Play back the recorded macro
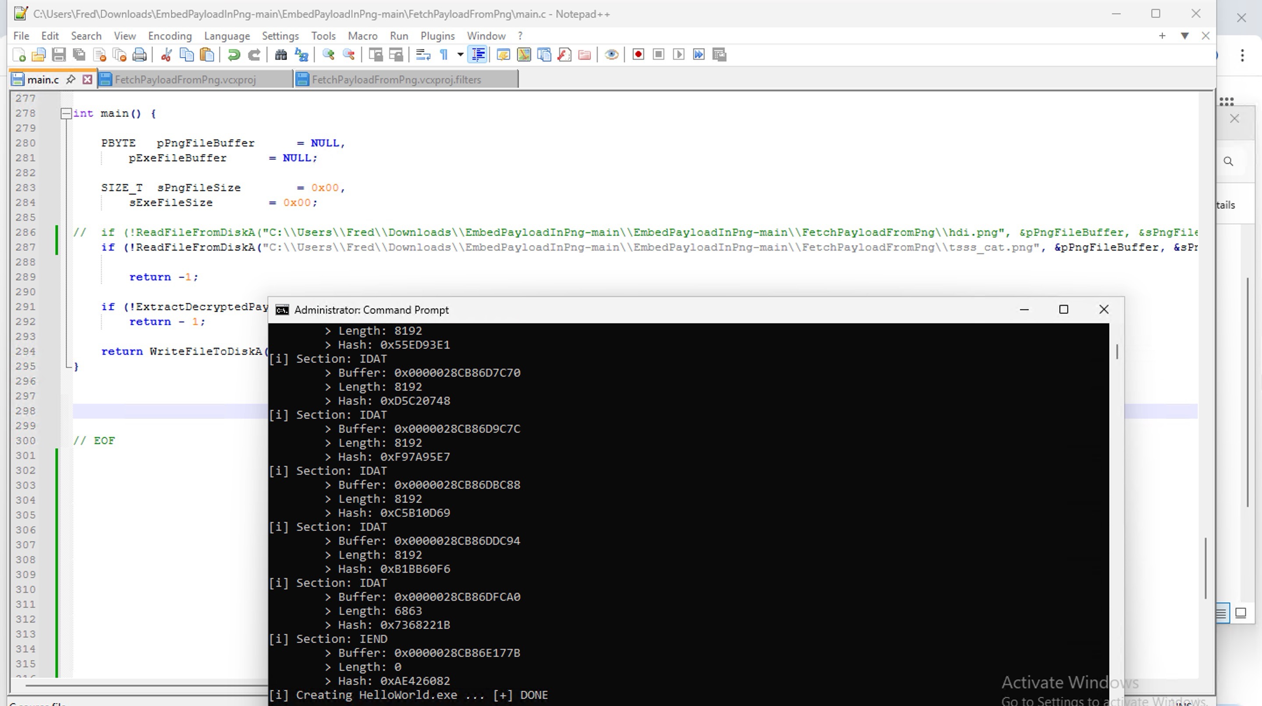The height and width of the screenshot is (706, 1262). pyautogui.click(x=678, y=54)
